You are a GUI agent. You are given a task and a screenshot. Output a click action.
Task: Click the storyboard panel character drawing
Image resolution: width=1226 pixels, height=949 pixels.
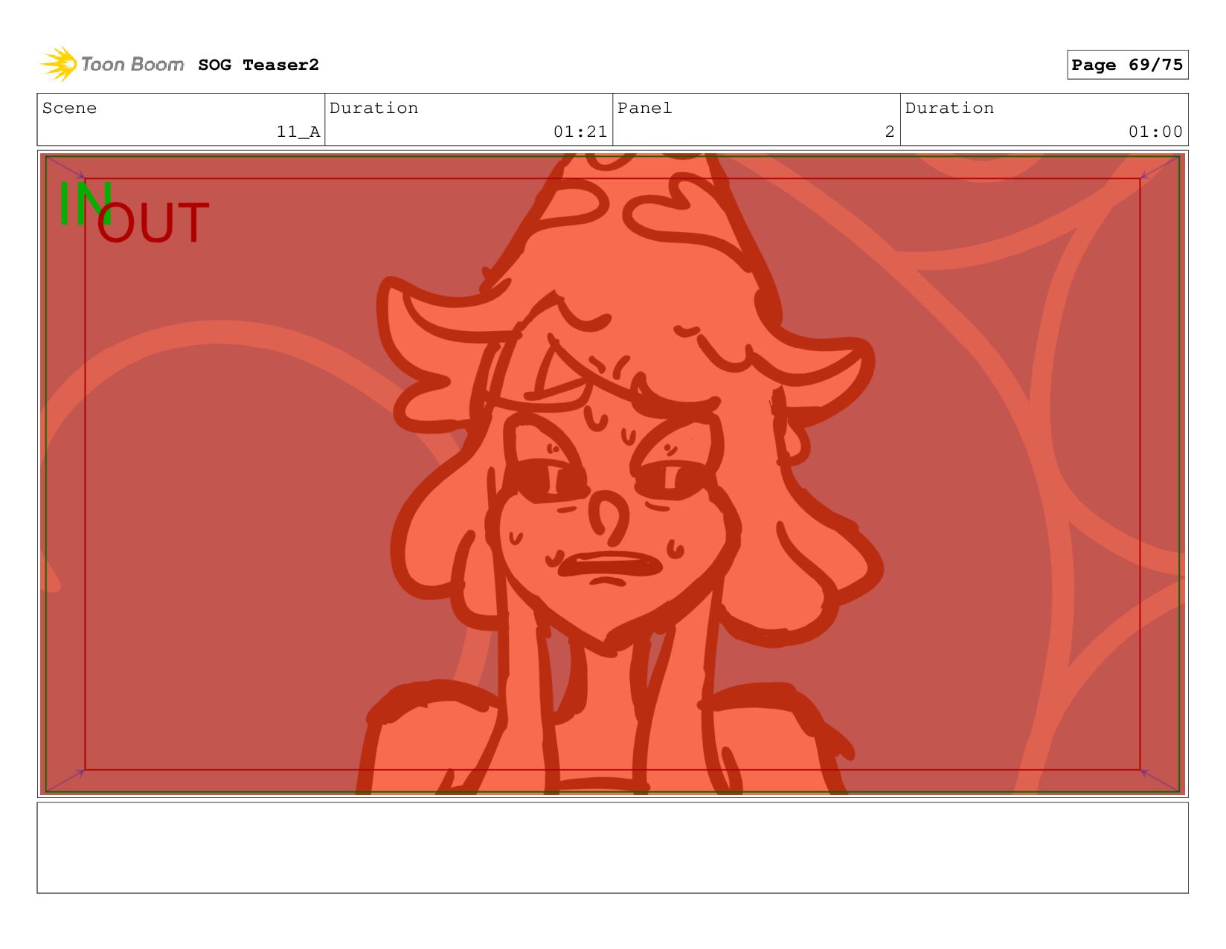click(x=612, y=474)
